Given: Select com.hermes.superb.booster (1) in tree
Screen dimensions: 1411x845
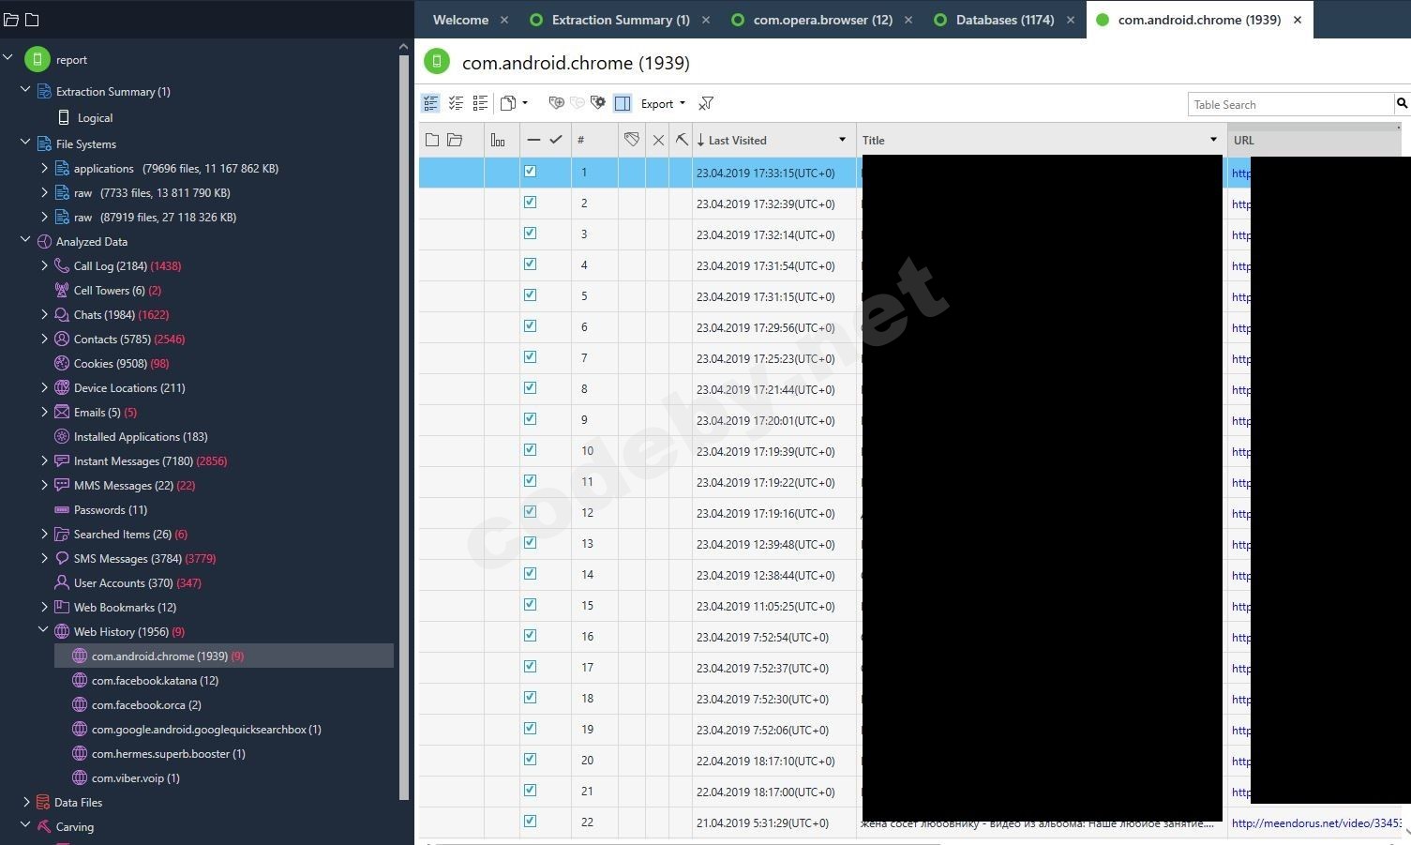Looking at the screenshot, I should coord(169,753).
